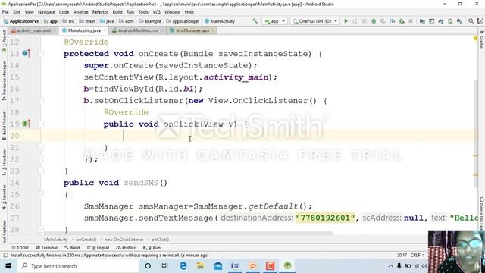Toggle the Resource Manager side panel

tap(4, 80)
